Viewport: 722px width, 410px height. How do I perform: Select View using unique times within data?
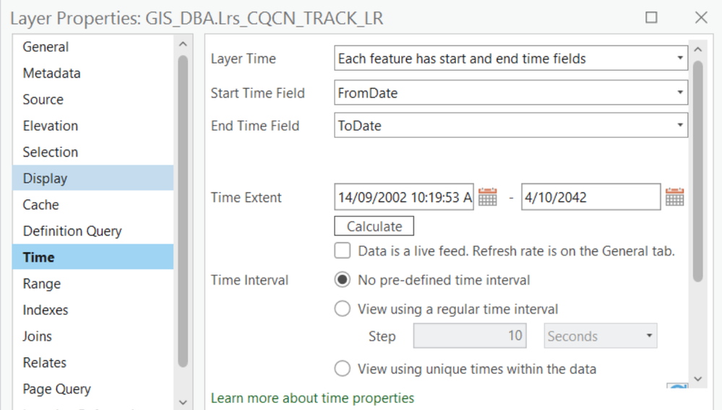[x=343, y=369]
